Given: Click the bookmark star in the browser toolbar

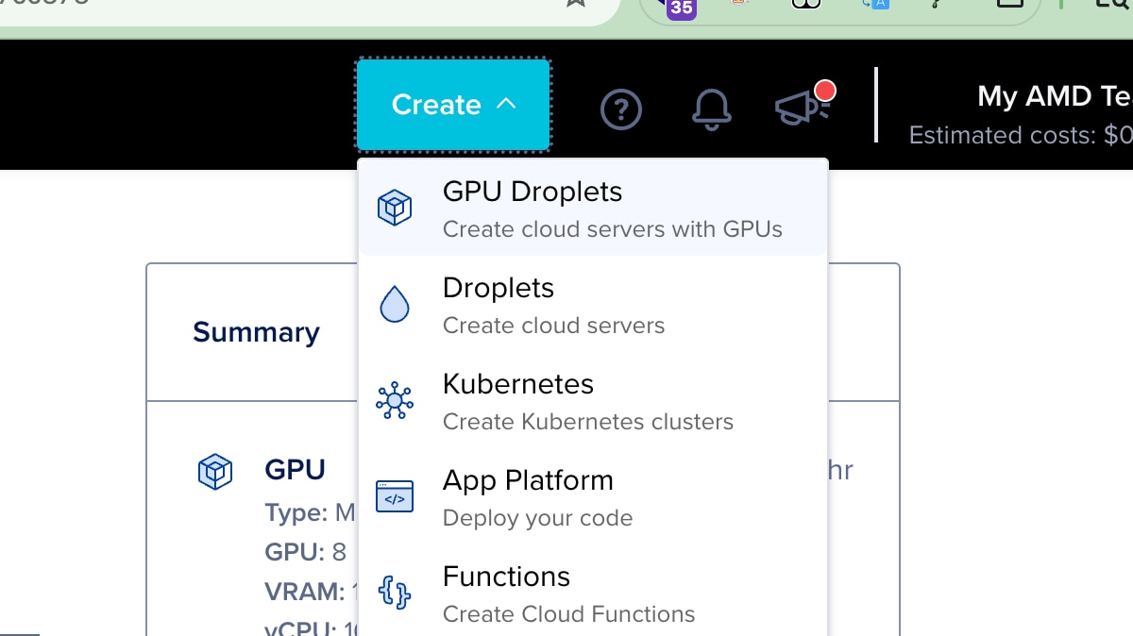Looking at the screenshot, I should tap(576, 5).
